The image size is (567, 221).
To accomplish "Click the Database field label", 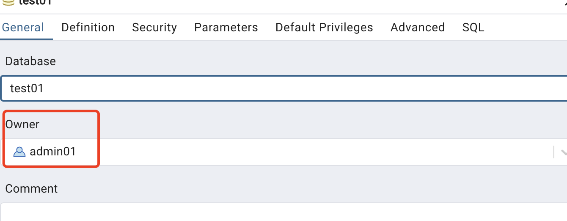I will 30,61.
